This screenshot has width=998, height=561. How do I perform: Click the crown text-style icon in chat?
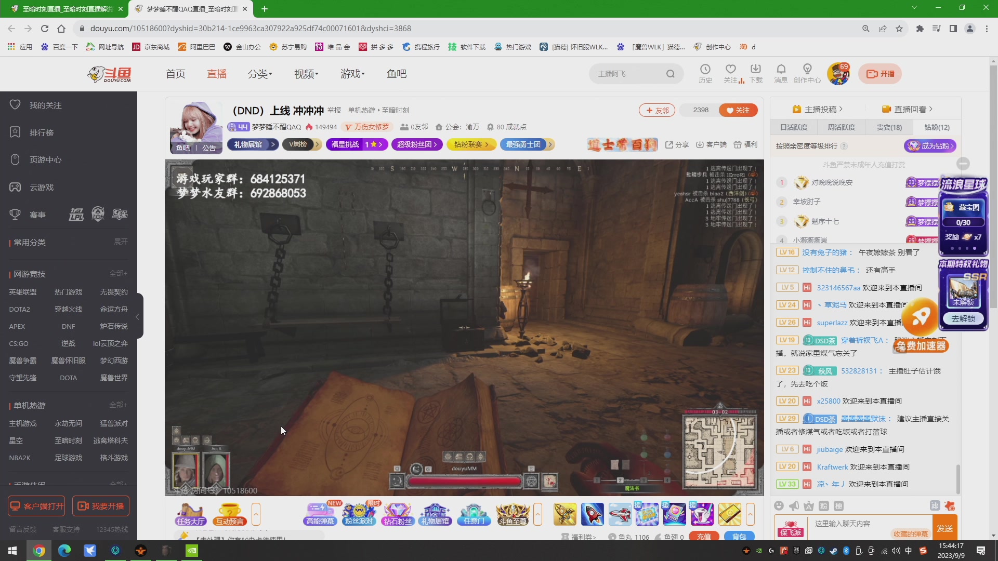(809, 506)
